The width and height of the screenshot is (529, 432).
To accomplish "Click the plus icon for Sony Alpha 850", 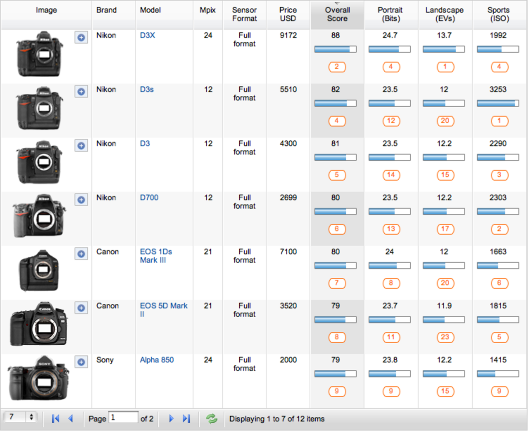I will (x=81, y=362).
